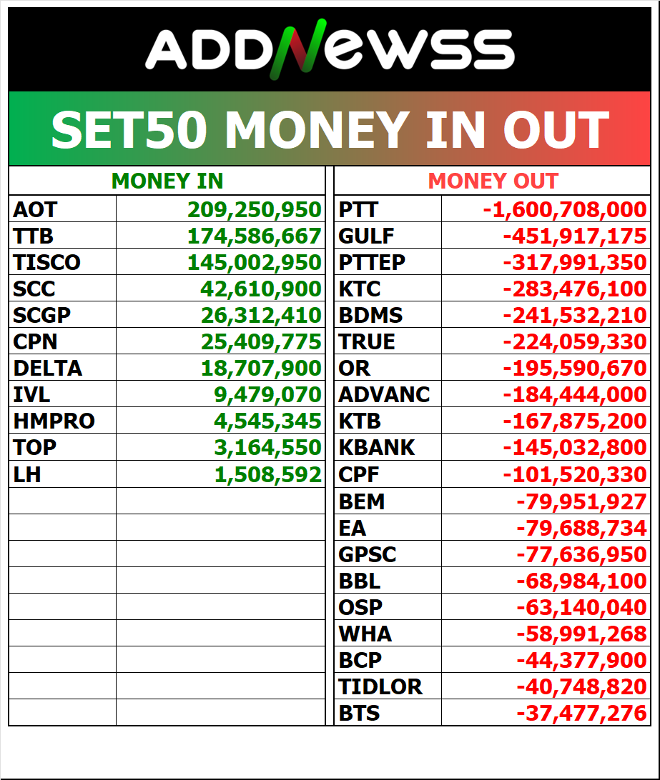Click the PTTEP value -317,991,350

pyautogui.click(x=575, y=263)
